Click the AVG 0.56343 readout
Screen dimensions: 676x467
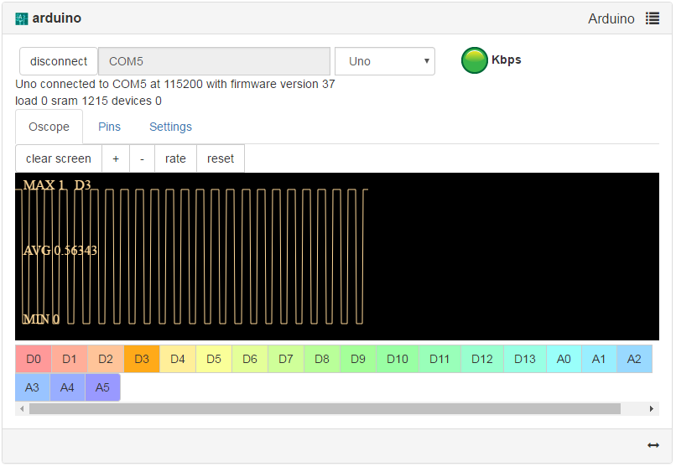(60, 251)
